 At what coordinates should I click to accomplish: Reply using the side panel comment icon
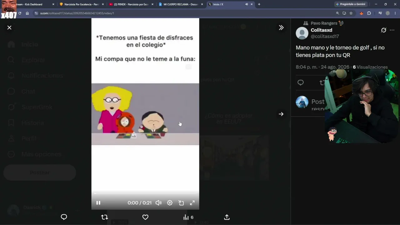301,82
